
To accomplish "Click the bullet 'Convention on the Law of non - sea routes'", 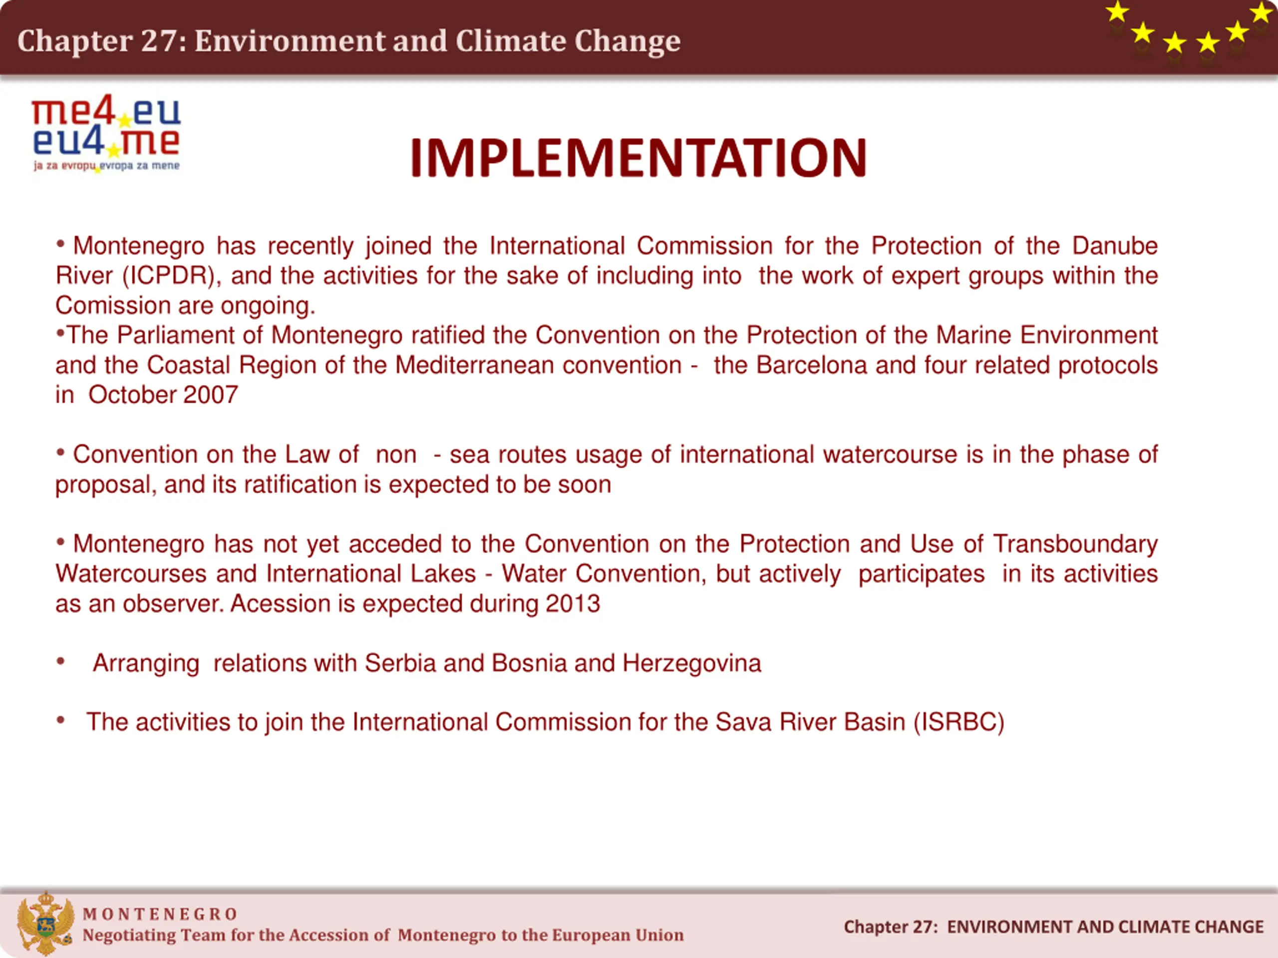I will coord(607,470).
